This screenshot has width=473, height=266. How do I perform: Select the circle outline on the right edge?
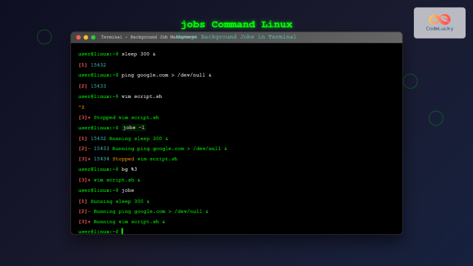411,81
